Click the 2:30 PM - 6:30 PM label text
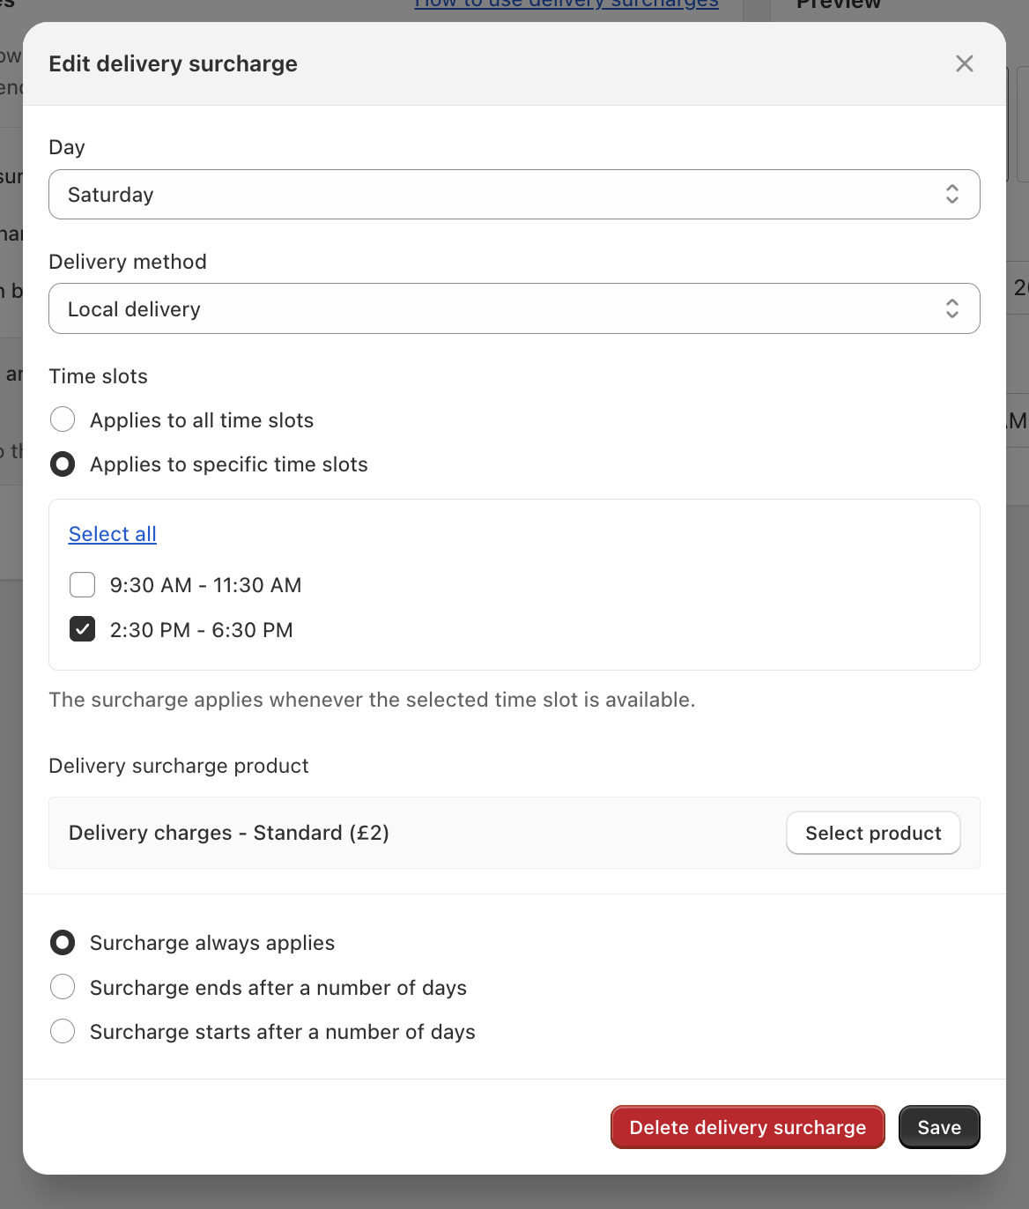1029x1209 pixels. point(202,630)
